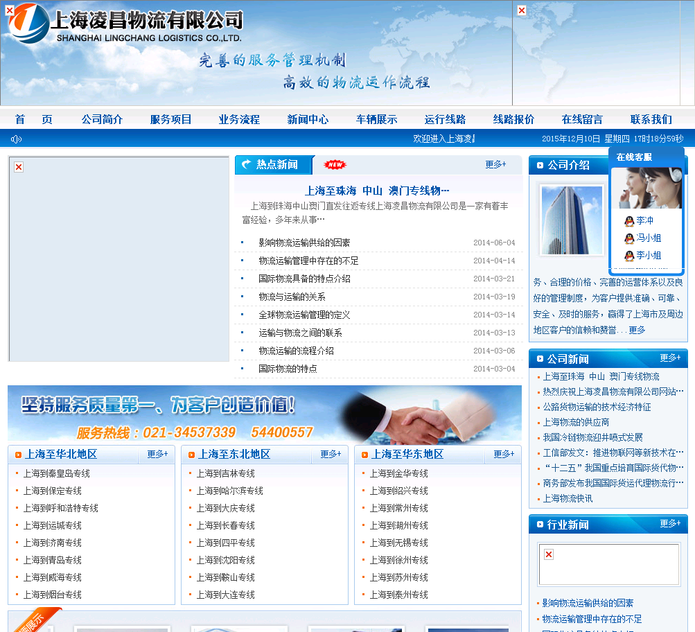Open headline 上海至珠海 中山 澳门专线物…
Image resolution: width=695 pixels, height=632 pixels.
coord(377,191)
